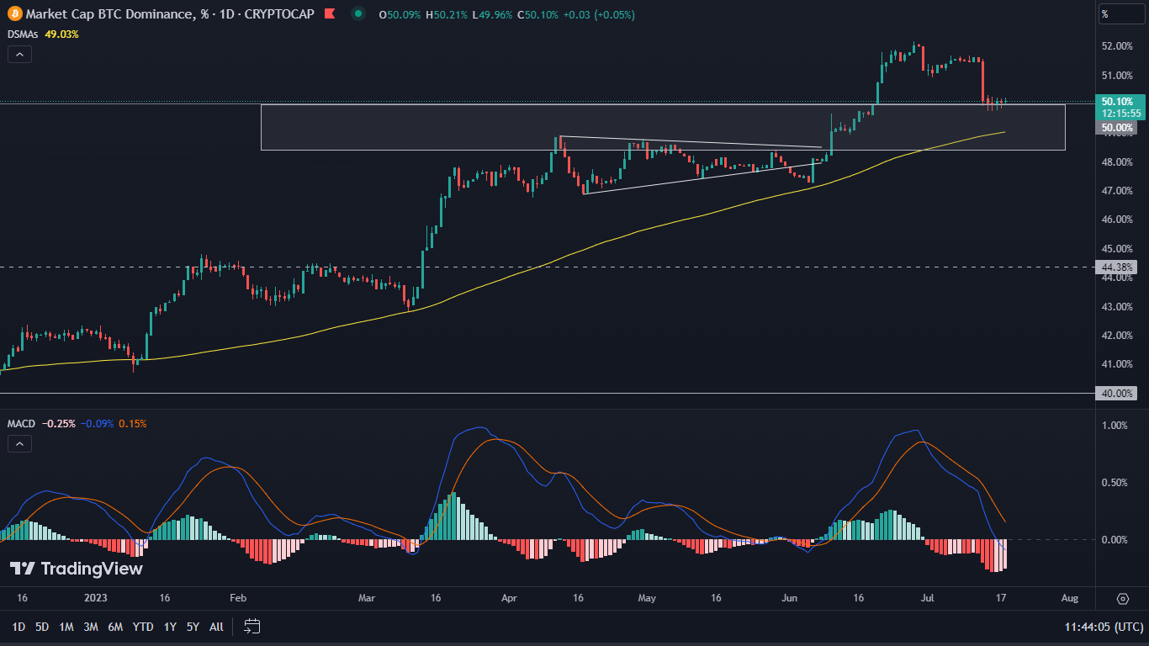Switch to the 5D time range
The image size is (1149, 646).
click(42, 627)
